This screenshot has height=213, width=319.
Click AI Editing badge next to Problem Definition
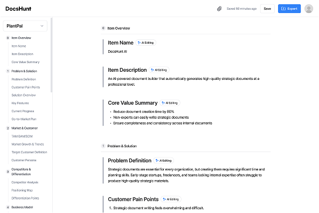coord(164,161)
